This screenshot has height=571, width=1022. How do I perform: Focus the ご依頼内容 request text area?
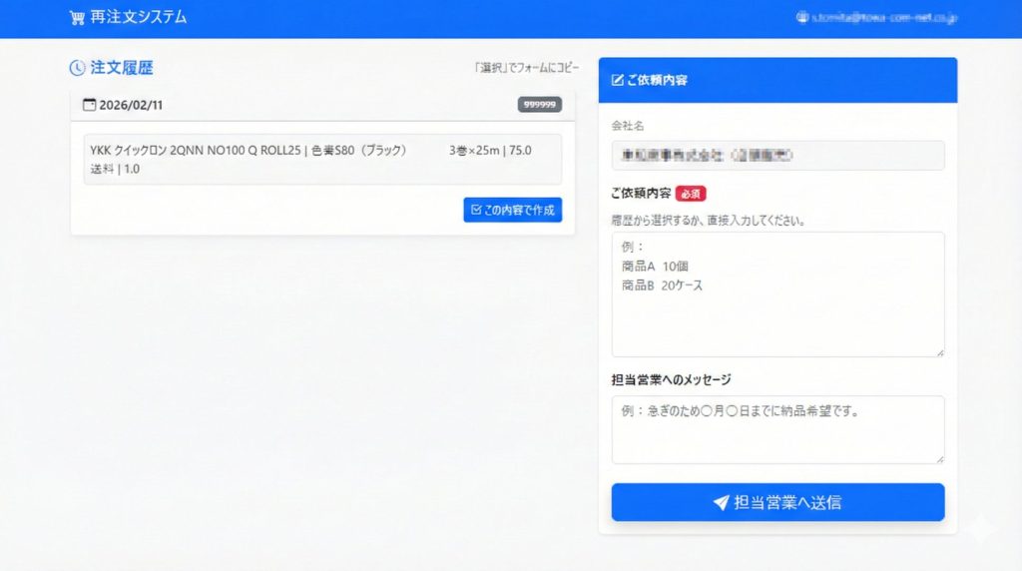pyautogui.click(x=777, y=294)
